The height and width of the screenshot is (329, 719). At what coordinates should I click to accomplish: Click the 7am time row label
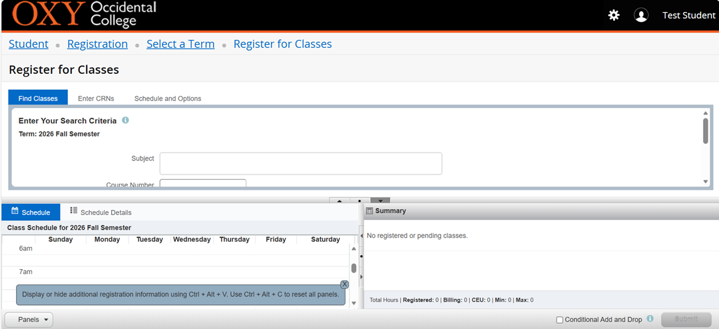click(26, 272)
